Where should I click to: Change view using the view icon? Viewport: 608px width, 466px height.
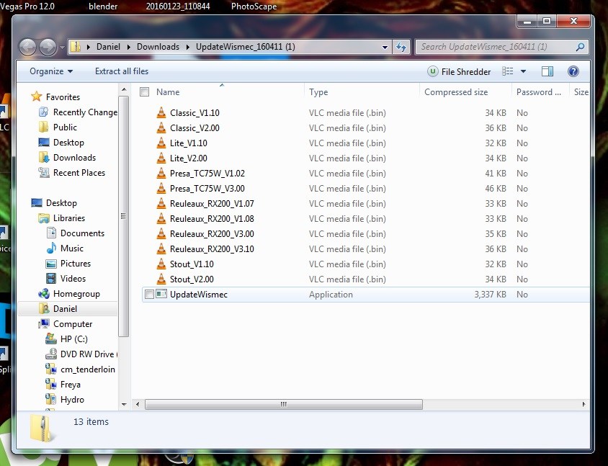click(508, 71)
